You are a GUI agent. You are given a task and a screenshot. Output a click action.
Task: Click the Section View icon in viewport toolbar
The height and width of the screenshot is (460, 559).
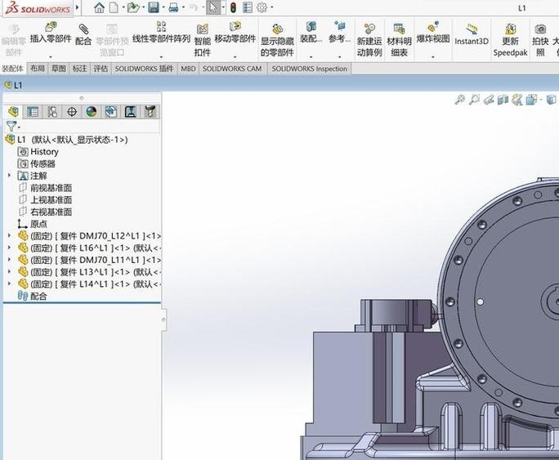pos(503,100)
